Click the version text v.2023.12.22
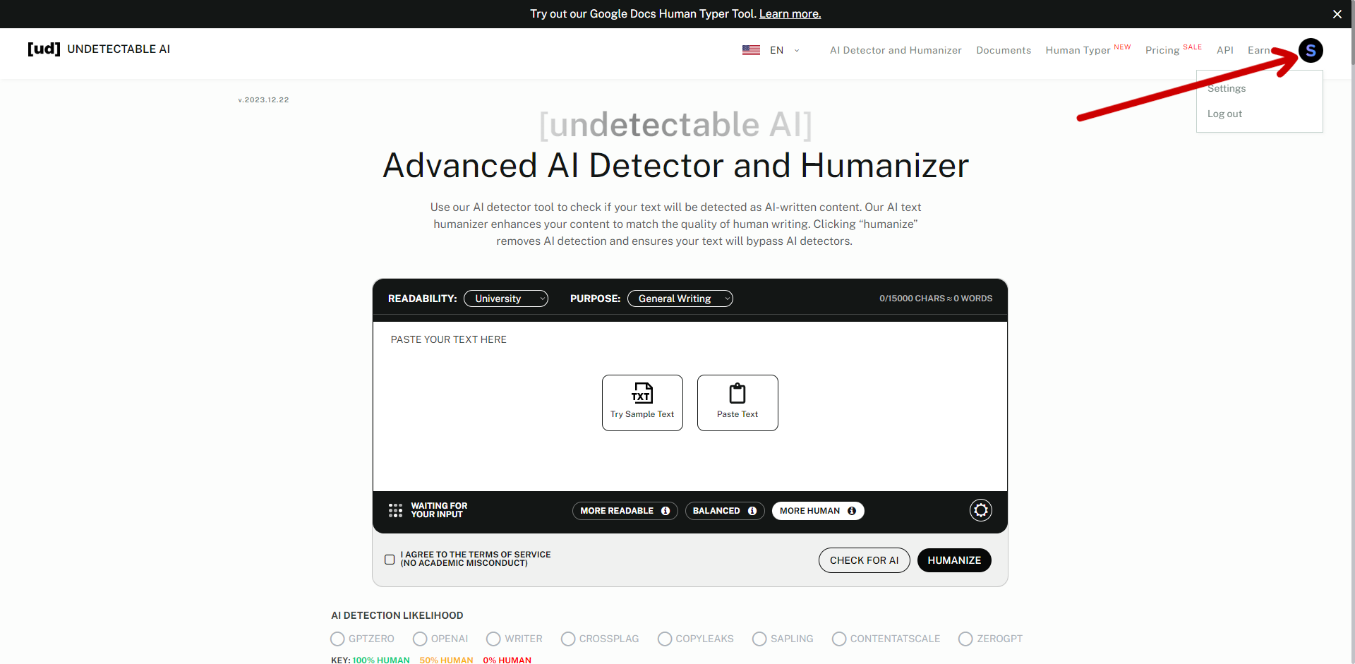1355x664 pixels. click(263, 99)
